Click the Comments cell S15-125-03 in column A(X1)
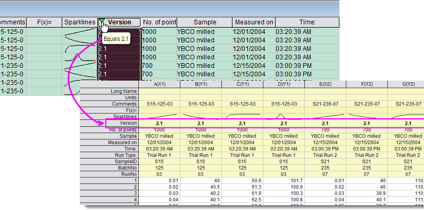This screenshot has height=210, width=424. coord(159,104)
